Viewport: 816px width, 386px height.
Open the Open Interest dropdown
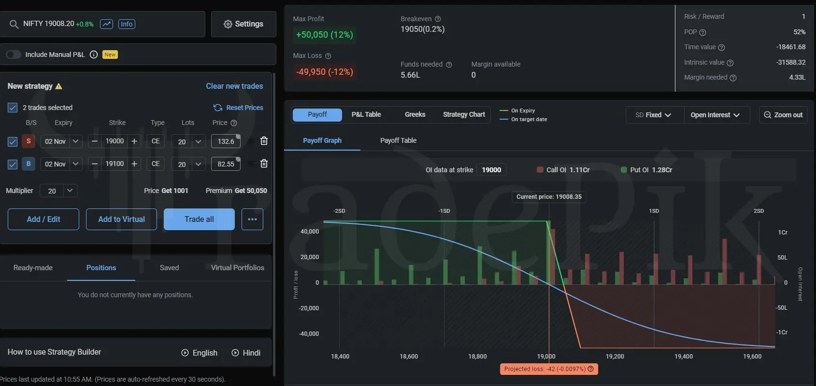[716, 115]
